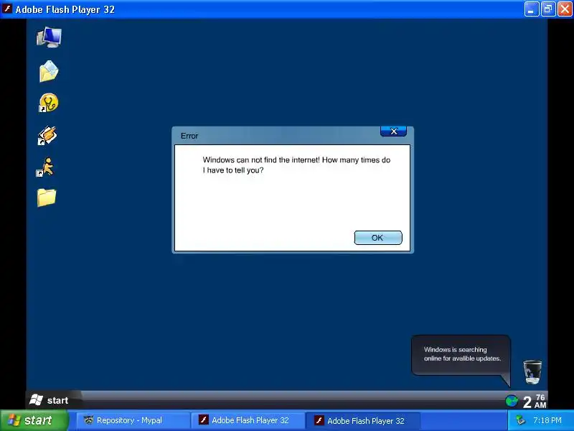Switch to second Adobe Flash Player 32 task
Viewport: 574px width, 431px height.
click(x=363, y=420)
